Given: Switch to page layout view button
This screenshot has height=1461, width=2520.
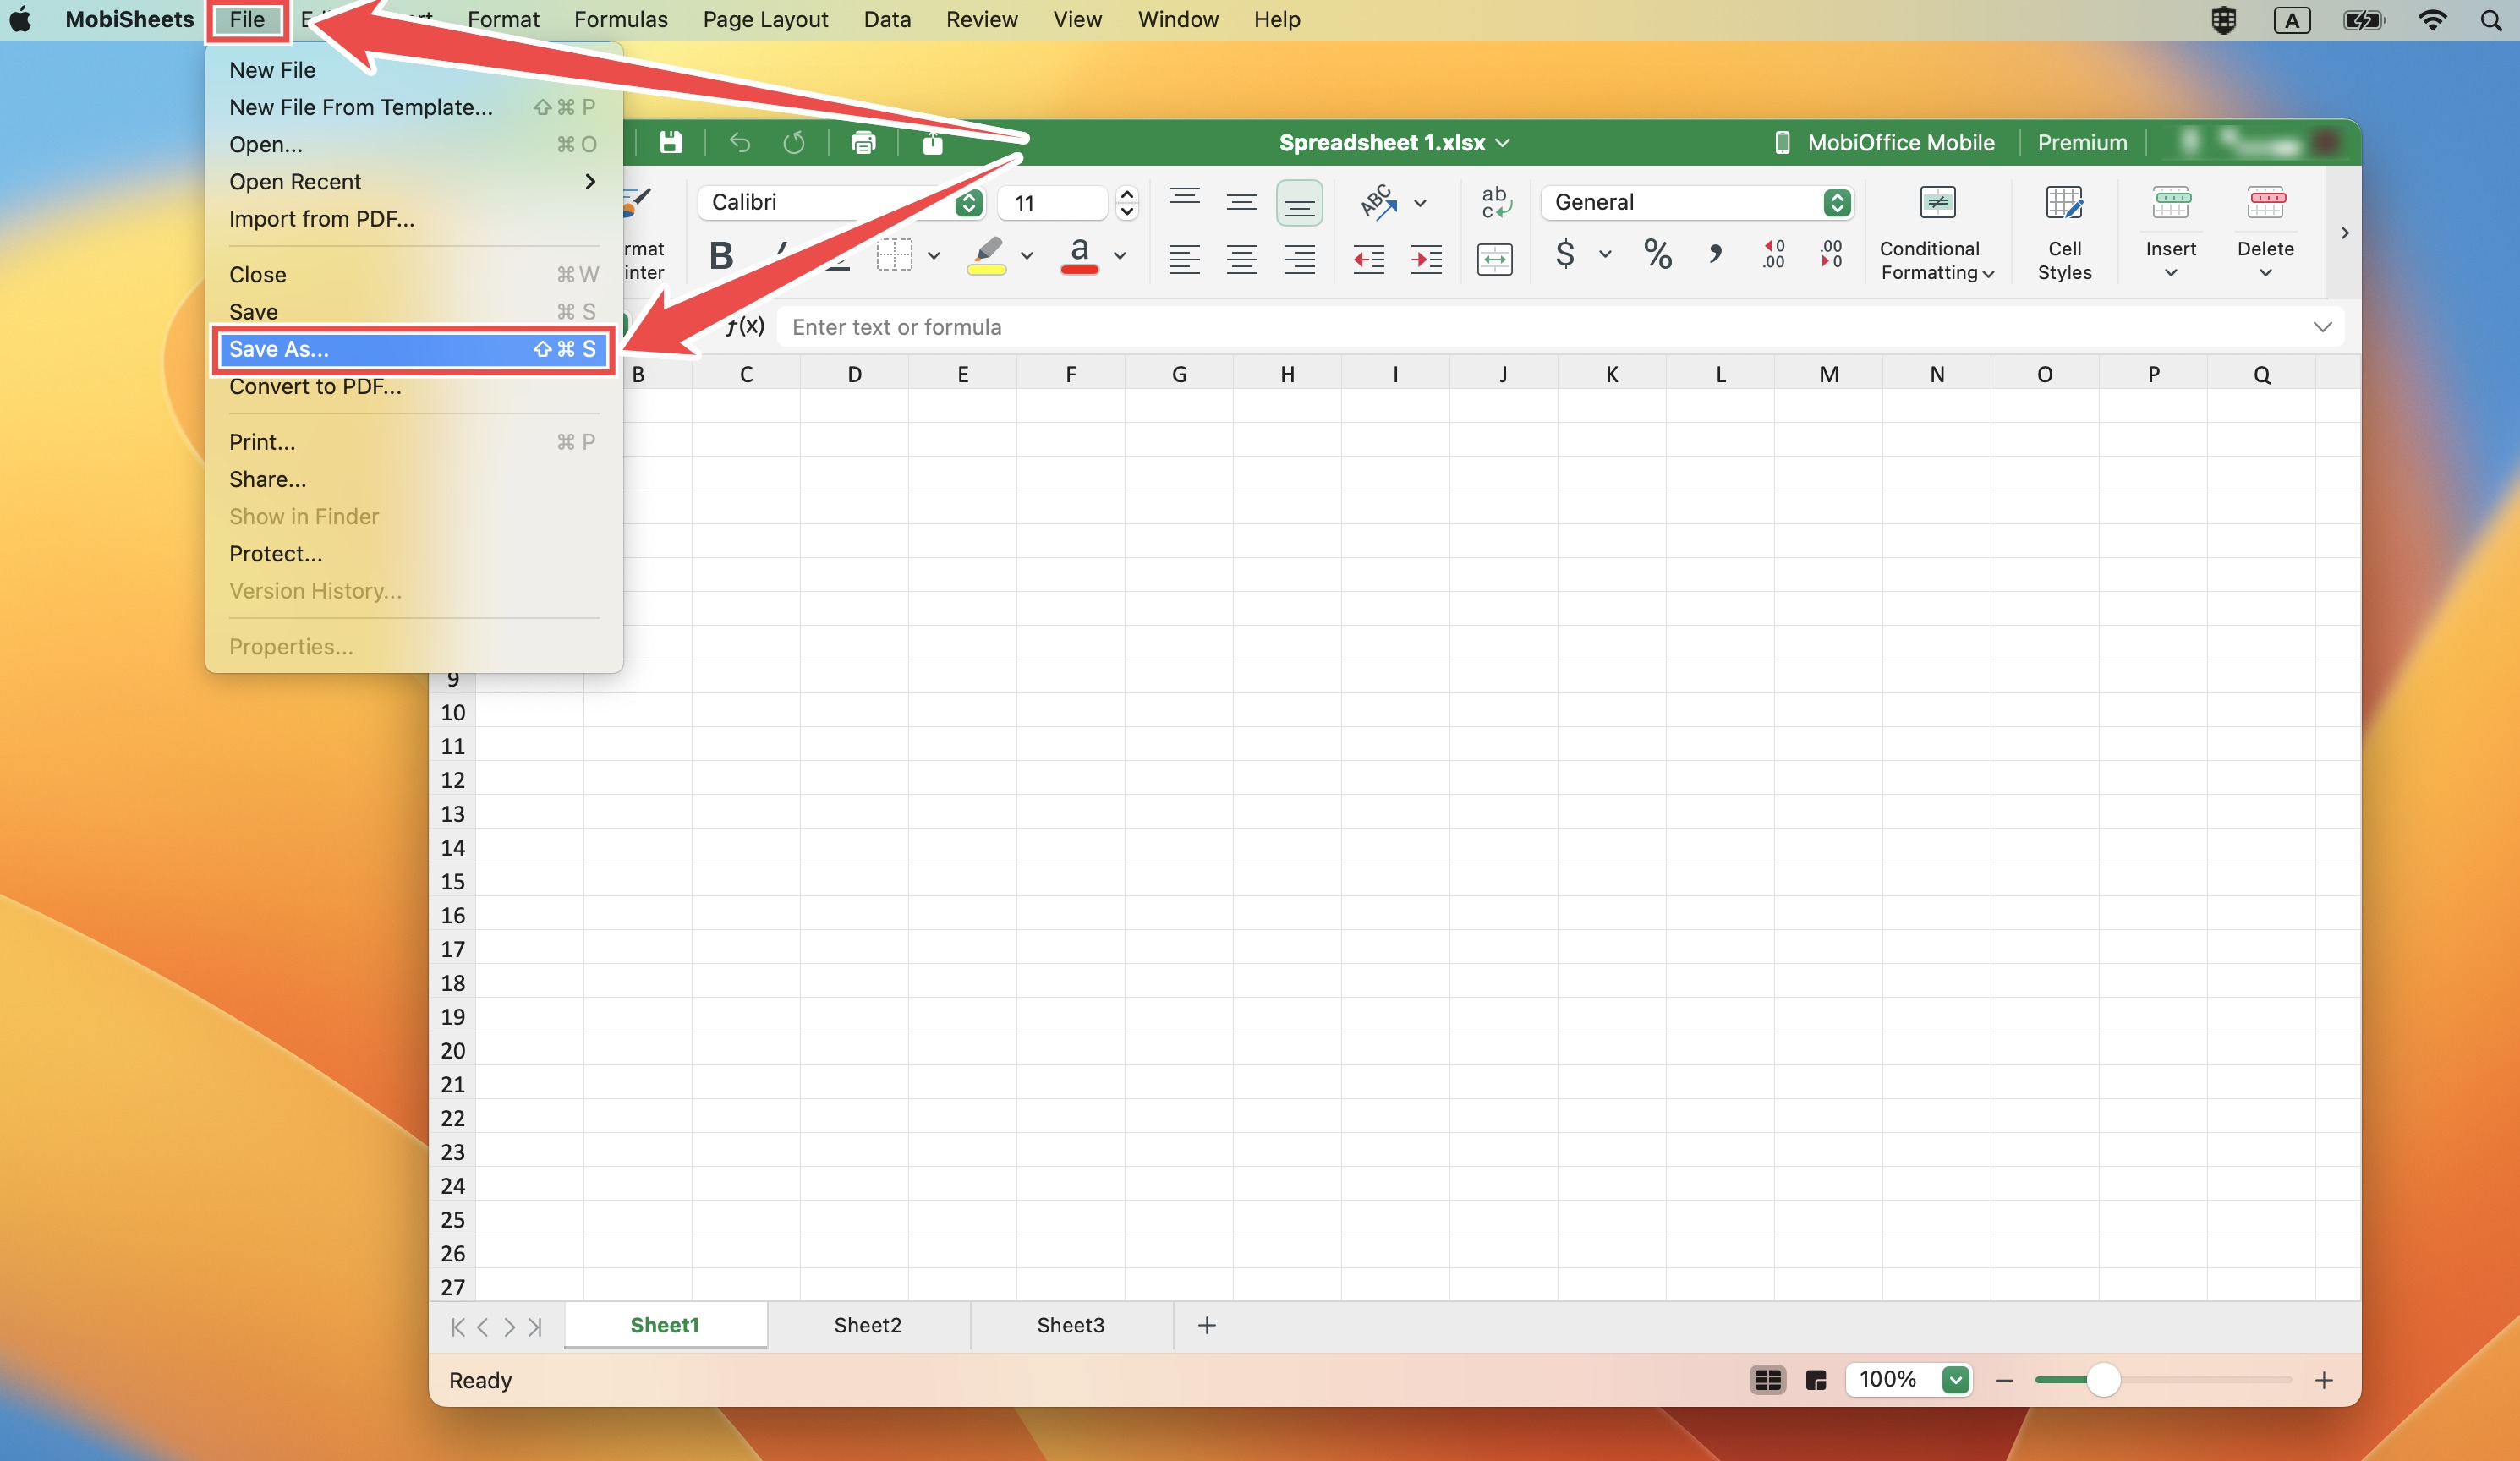Looking at the screenshot, I should coord(1816,1380).
